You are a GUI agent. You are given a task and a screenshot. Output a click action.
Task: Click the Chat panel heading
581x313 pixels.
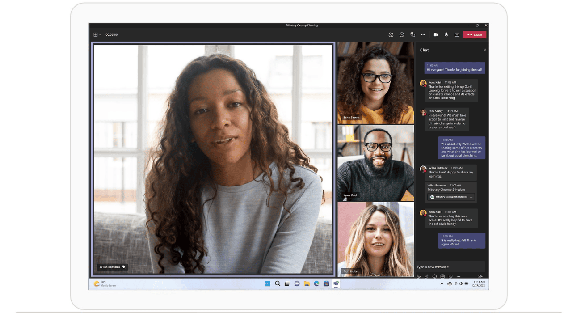425,50
